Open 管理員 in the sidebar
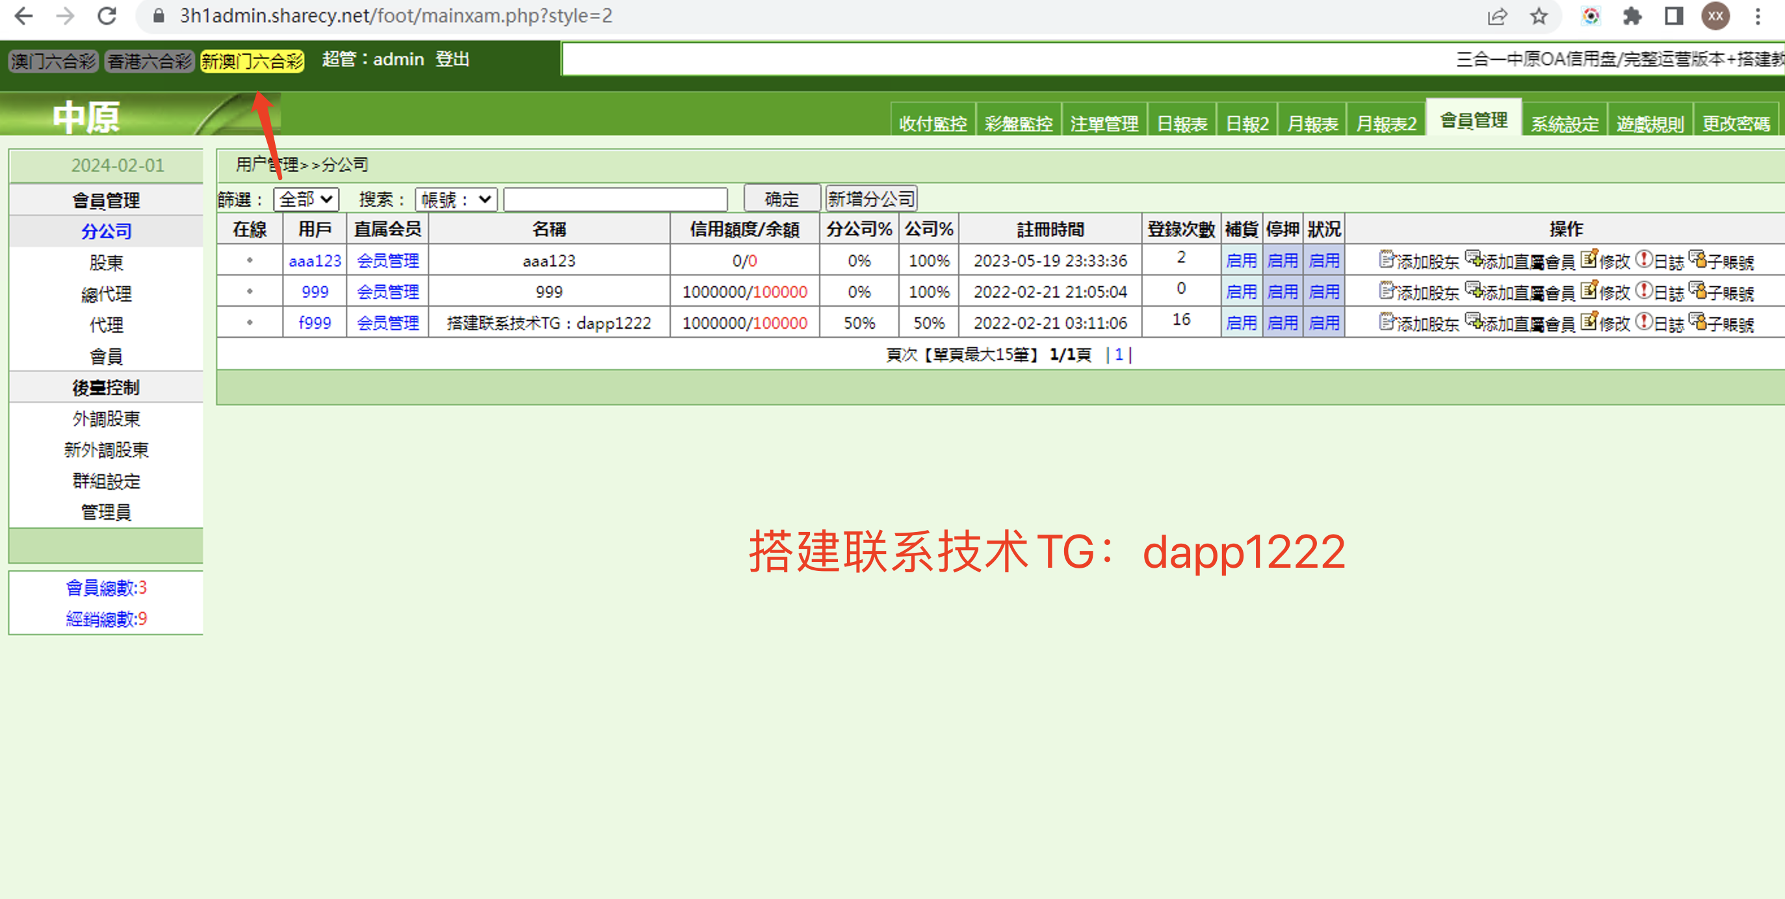Image resolution: width=1785 pixels, height=899 pixels. (x=106, y=512)
